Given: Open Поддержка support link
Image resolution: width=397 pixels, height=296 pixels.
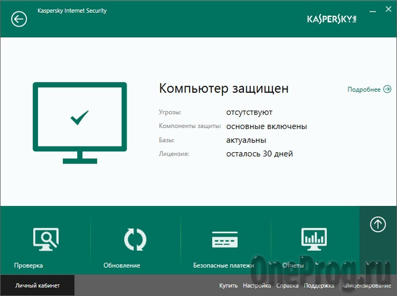Looking at the screenshot, I should pyautogui.click(x=319, y=286).
